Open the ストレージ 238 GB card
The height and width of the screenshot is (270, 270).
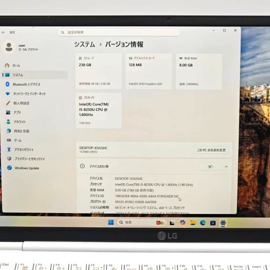(98, 71)
